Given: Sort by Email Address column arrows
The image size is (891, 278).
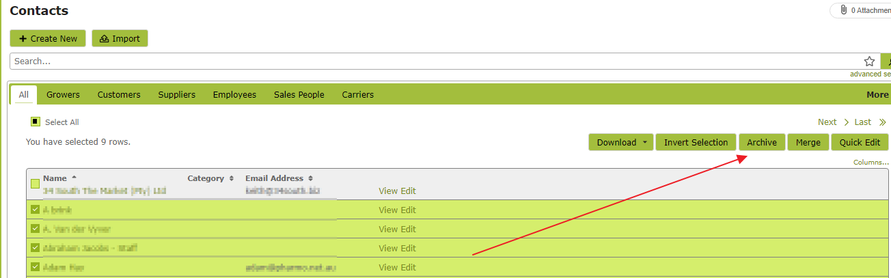Looking at the screenshot, I should click(x=310, y=178).
